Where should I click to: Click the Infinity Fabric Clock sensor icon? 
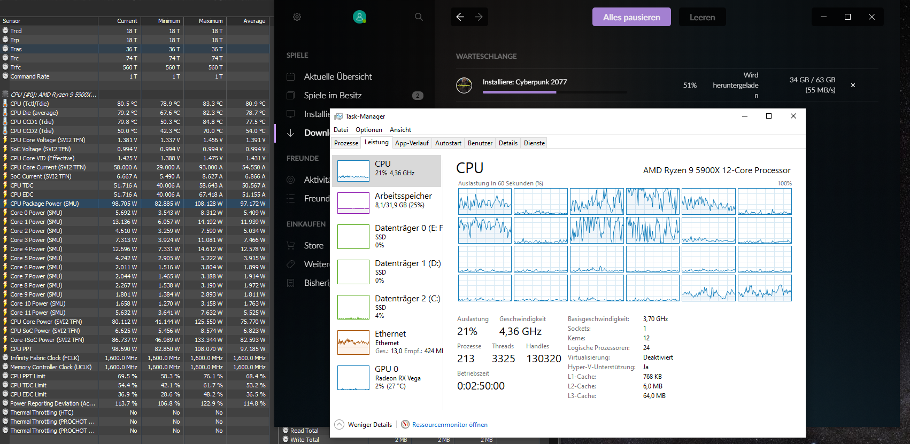(x=5, y=358)
